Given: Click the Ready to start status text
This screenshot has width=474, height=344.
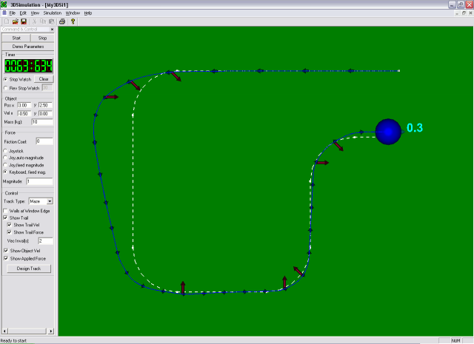Looking at the screenshot, I should pyautogui.click(x=13, y=341).
